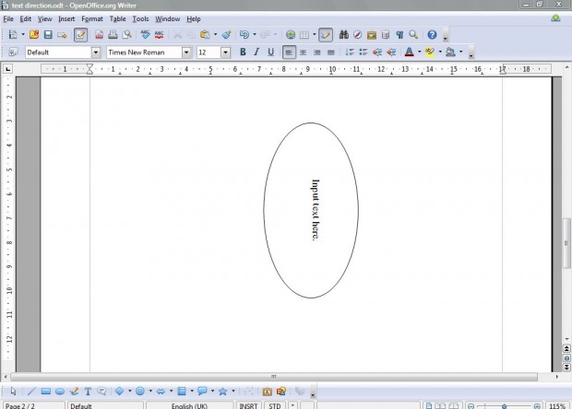572x409 pixels.
Task: Apply Underline formatting
Action: (x=270, y=53)
